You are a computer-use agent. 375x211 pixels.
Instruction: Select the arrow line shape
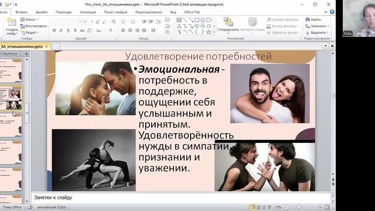tap(191, 20)
